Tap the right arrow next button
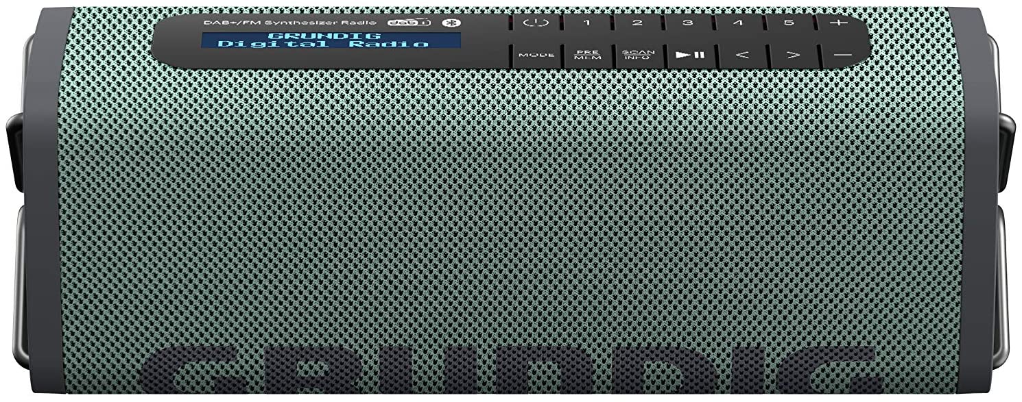The height and width of the screenshot is (402, 1022). 792,55
